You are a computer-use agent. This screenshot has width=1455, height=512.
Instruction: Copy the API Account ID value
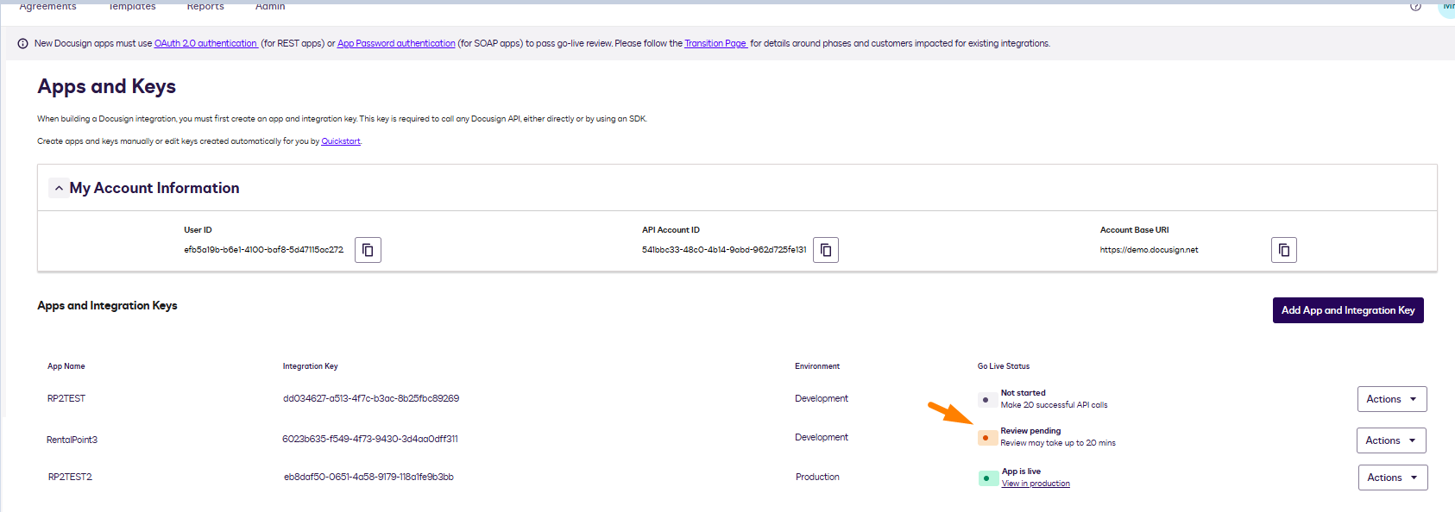826,250
